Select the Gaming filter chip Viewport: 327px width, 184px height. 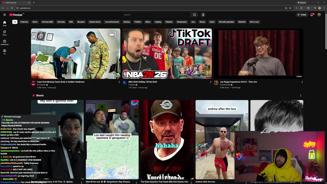[127, 22]
